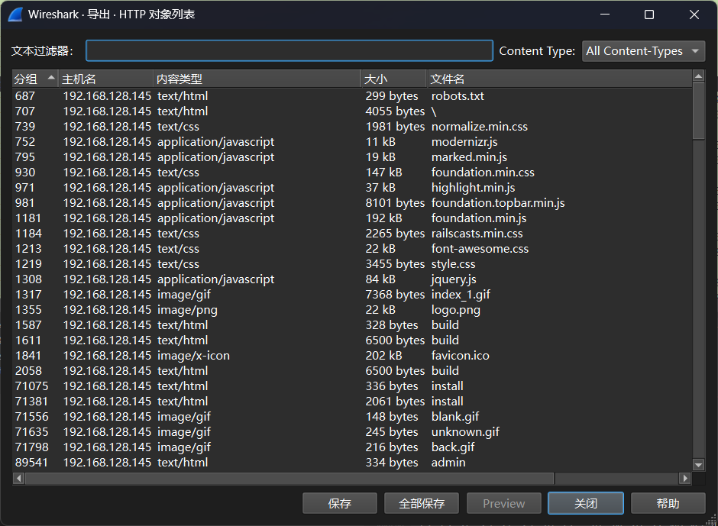Select the modernizr.js row
Image resolution: width=718 pixels, height=526 pixels.
click(x=352, y=142)
